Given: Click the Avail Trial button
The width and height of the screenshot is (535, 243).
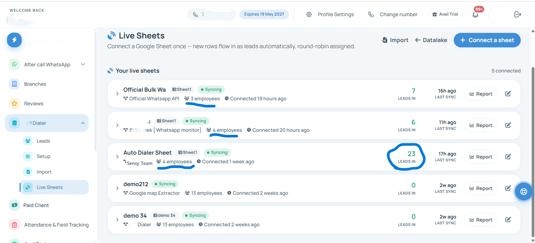Looking at the screenshot, I should tap(445, 14).
